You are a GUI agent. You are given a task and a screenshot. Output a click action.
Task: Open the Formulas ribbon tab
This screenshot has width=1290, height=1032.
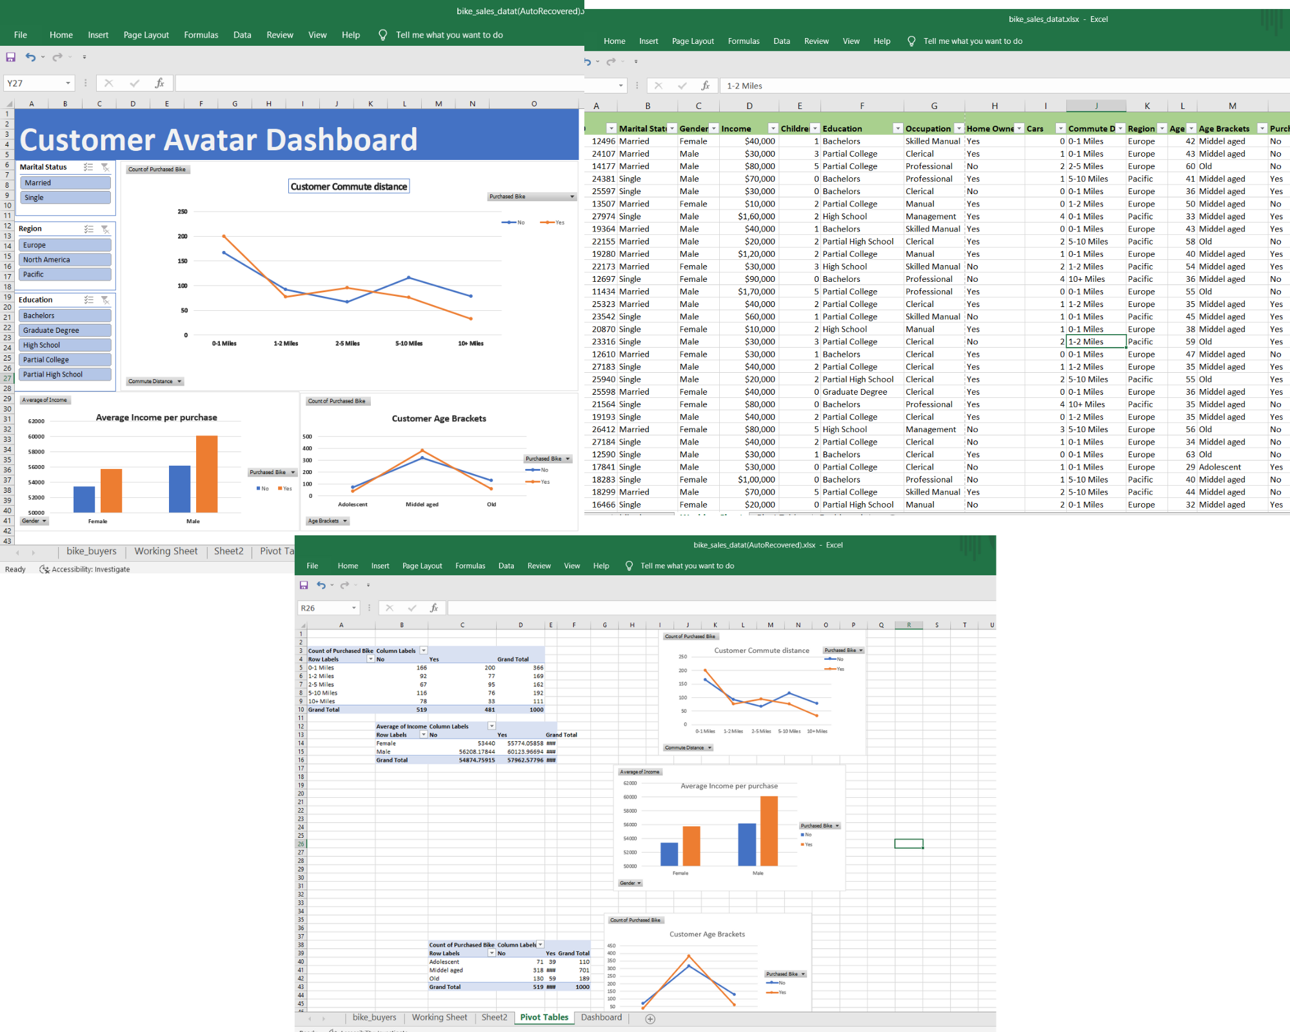[201, 35]
